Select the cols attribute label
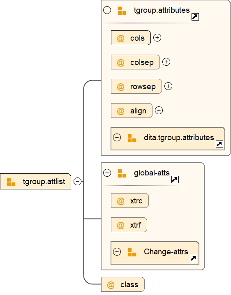 [137, 38]
